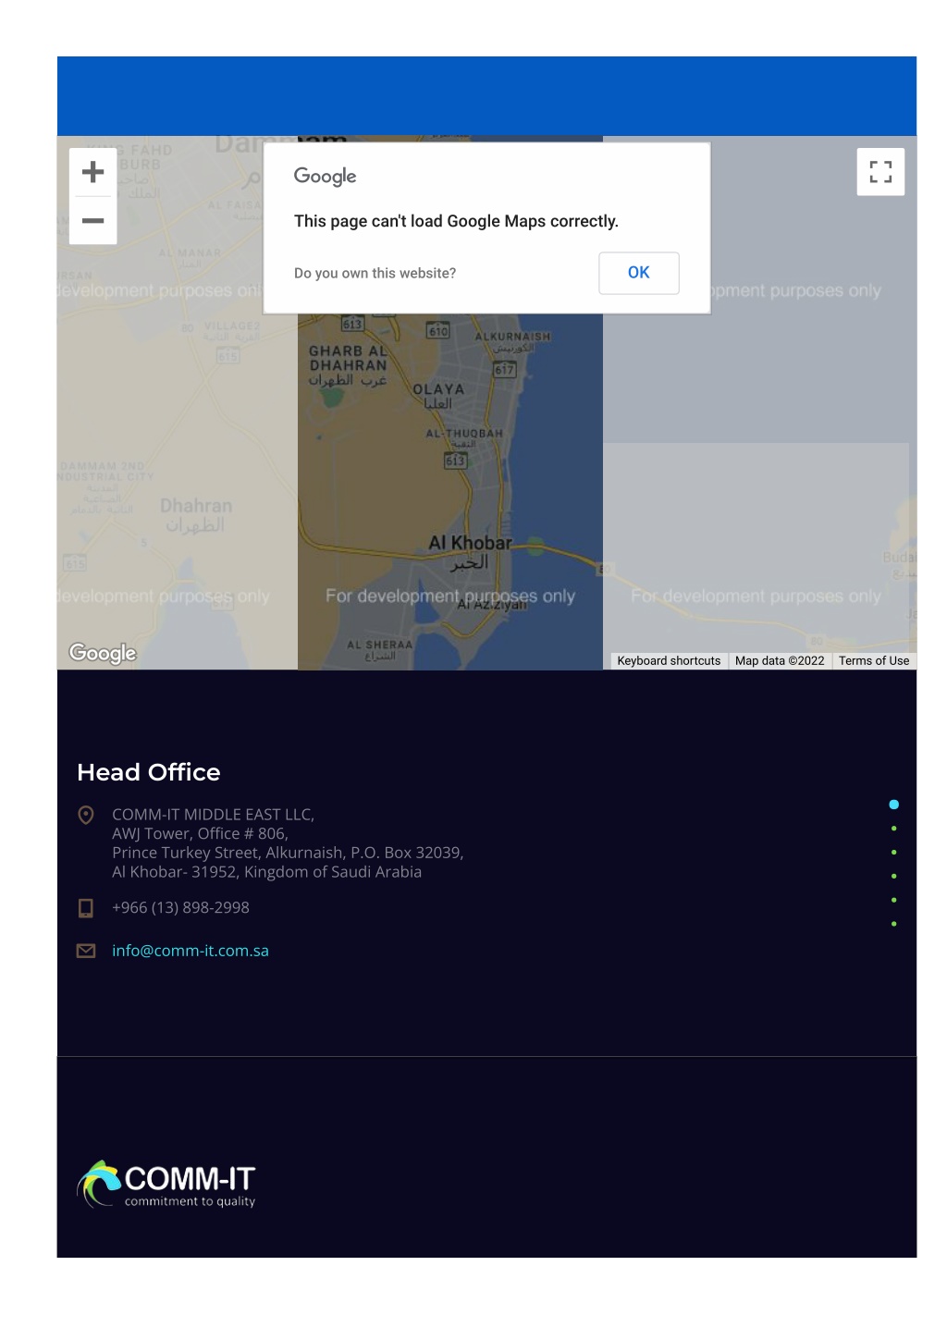Select 'COMM-IT MIDDLE EAST LLC,' address line
The width and height of the screenshot is (947, 1340).
pyautogui.click(x=214, y=815)
